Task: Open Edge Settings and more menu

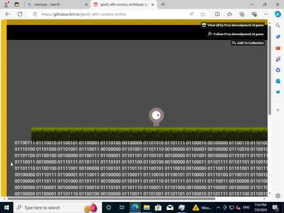Action: 266,14
